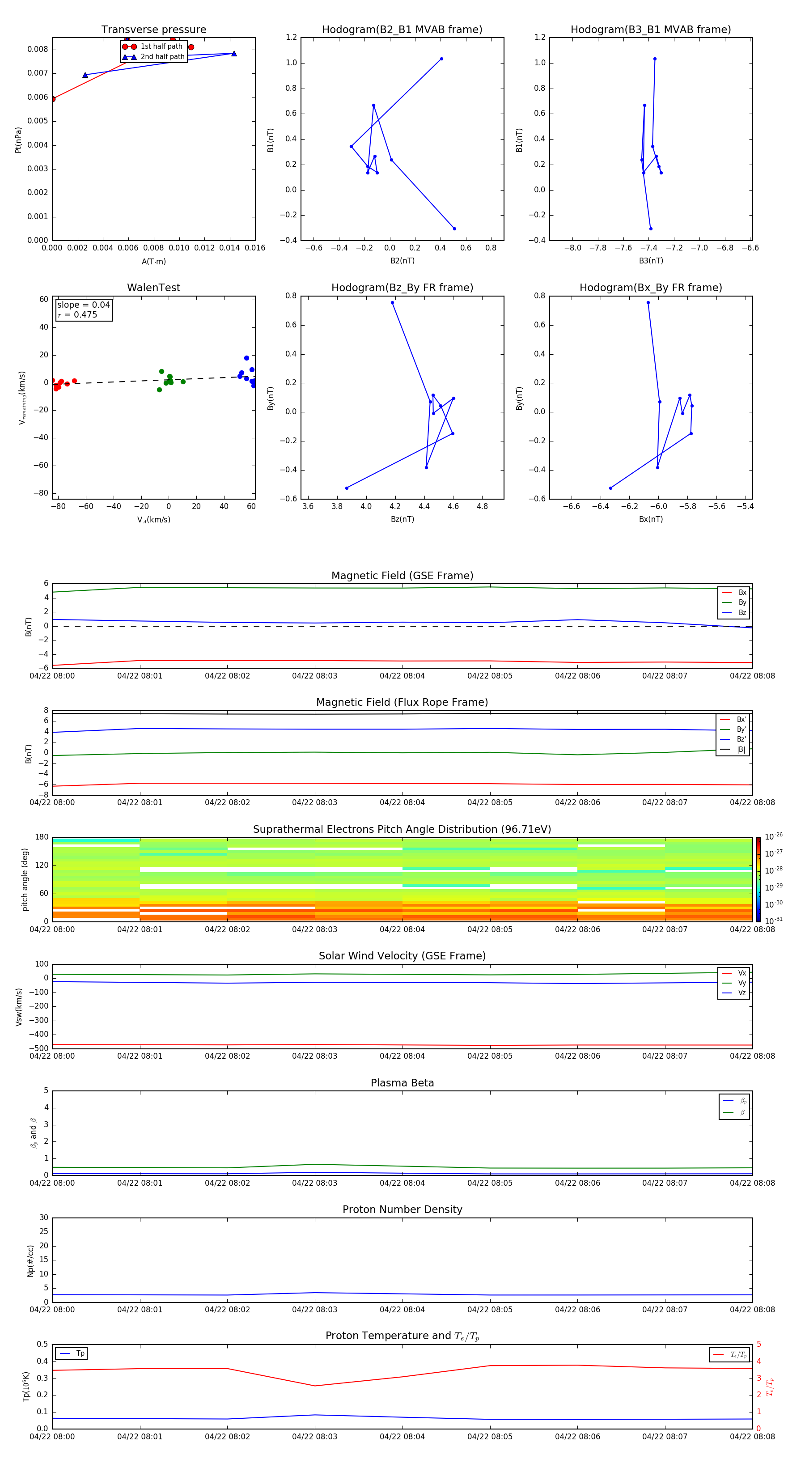The width and height of the screenshot is (805, 1476).
Task: Click the "Pt(nPa)" y-axis label
Action: pyautogui.click(x=18, y=139)
